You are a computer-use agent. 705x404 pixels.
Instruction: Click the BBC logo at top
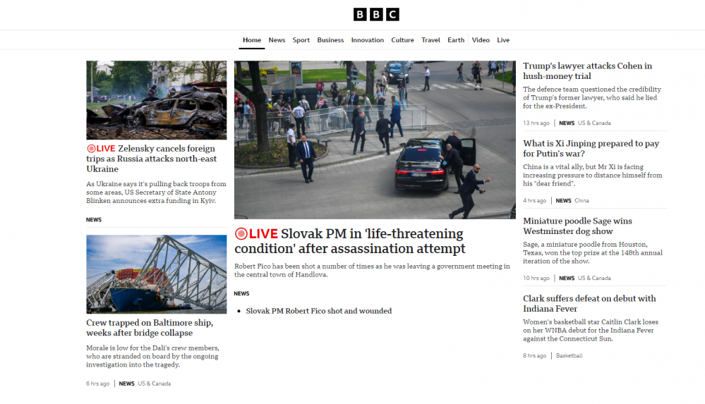coord(376,14)
